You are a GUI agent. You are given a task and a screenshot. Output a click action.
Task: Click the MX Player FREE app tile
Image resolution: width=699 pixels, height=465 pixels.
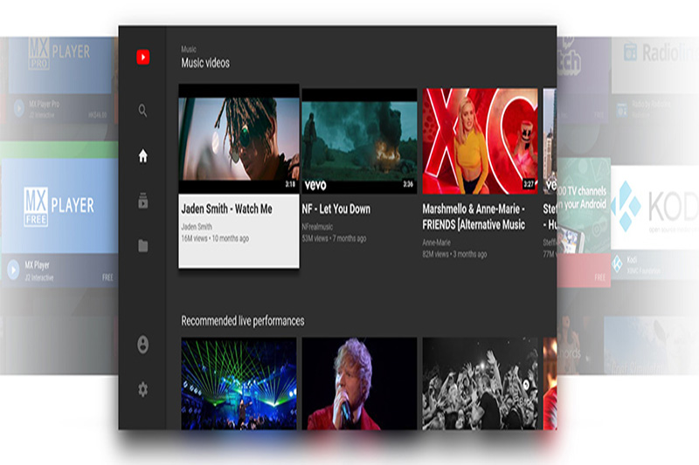(x=59, y=206)
